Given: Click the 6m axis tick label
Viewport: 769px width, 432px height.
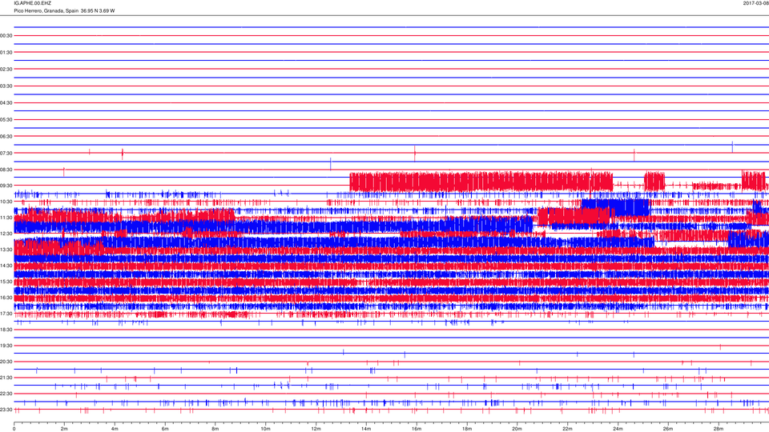Looking at the screenshot, I should [165, 429].
